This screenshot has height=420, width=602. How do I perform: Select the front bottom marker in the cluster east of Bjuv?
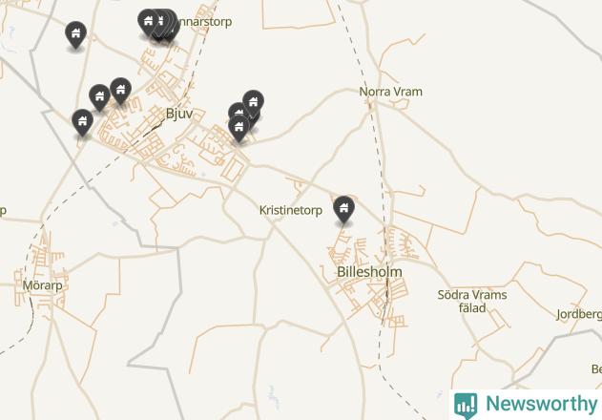[239, 128]
